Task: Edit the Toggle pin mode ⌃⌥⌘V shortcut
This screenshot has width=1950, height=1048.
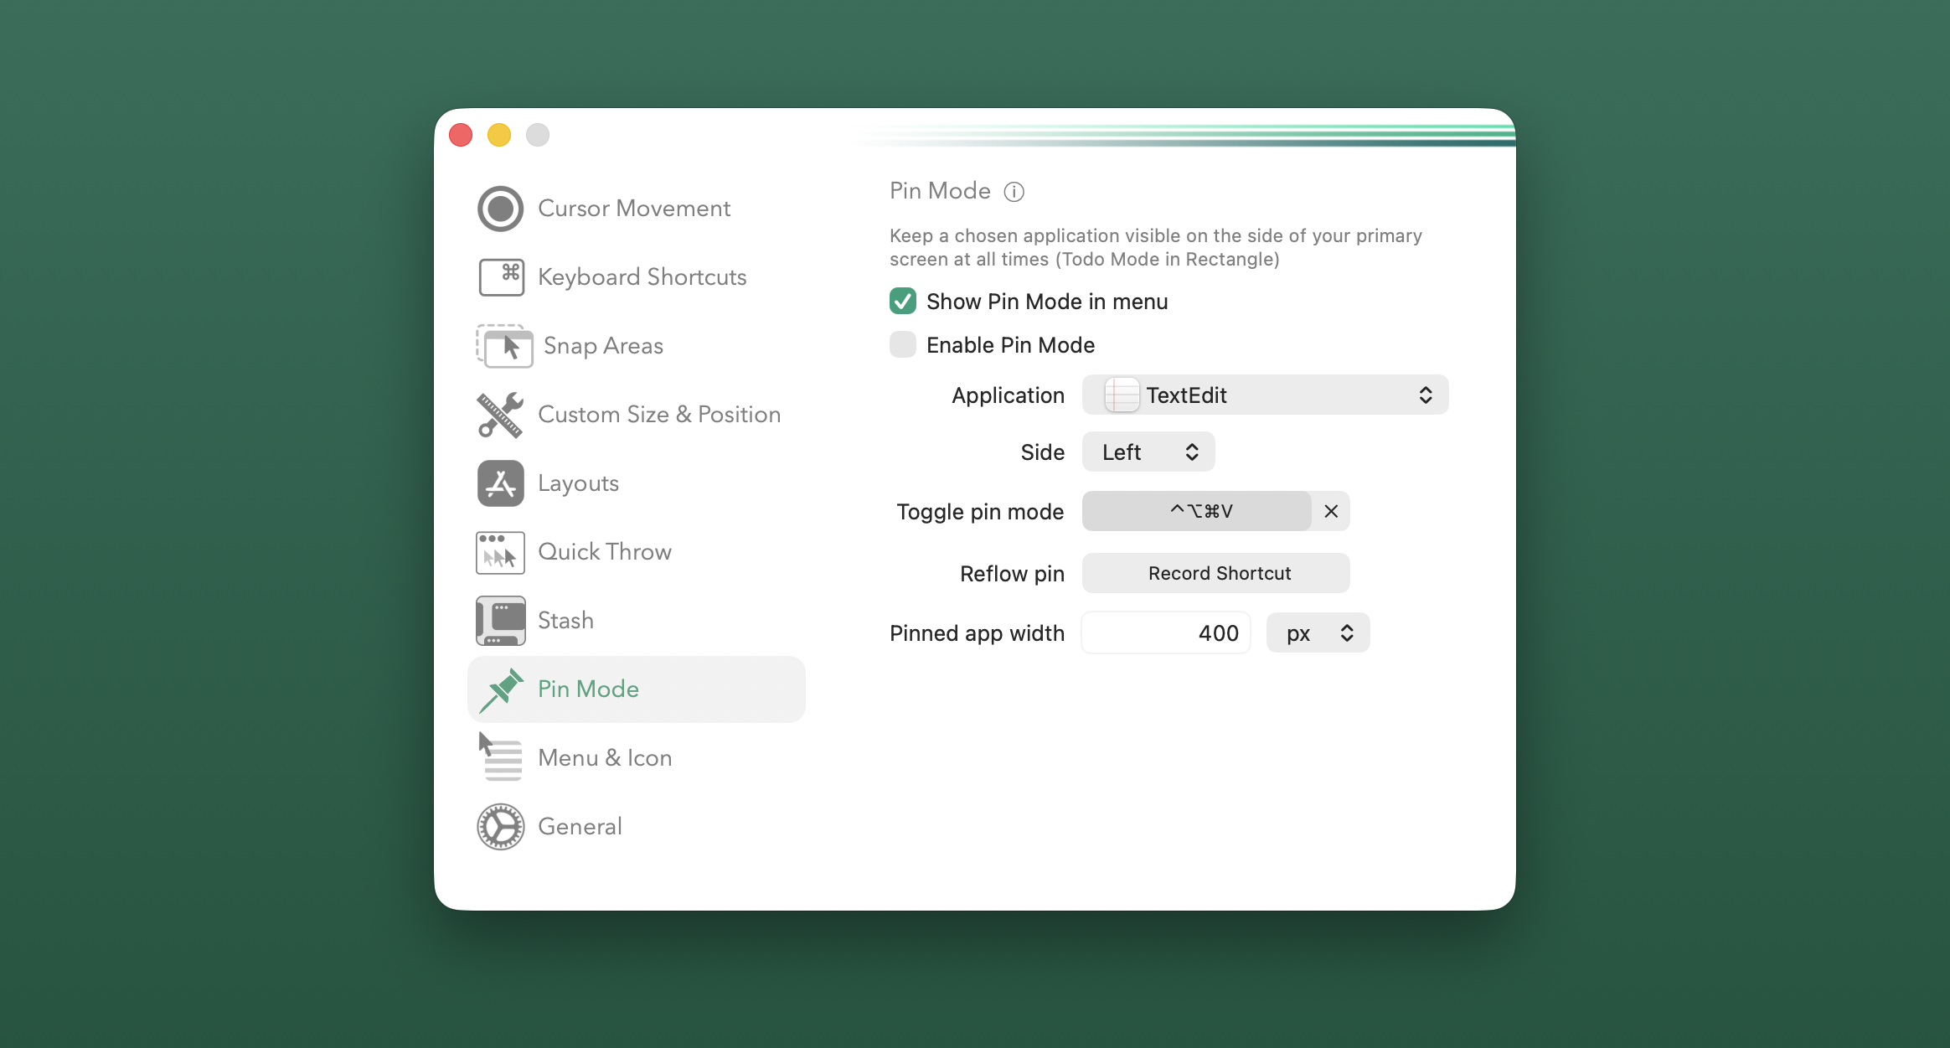Action: click(x=1197, y=511)
